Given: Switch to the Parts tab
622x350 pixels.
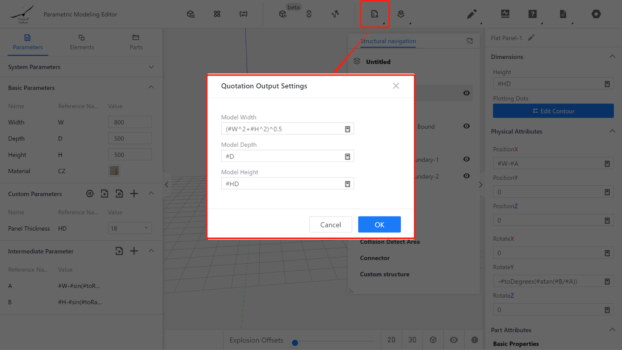Looking at the screenshot, I should (x=136, y=42).
